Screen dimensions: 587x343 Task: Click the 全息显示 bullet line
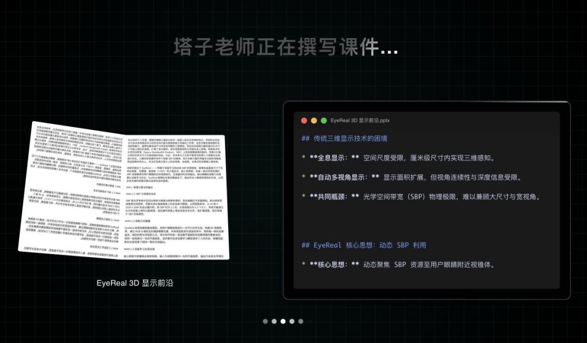[x=398, y=158]
